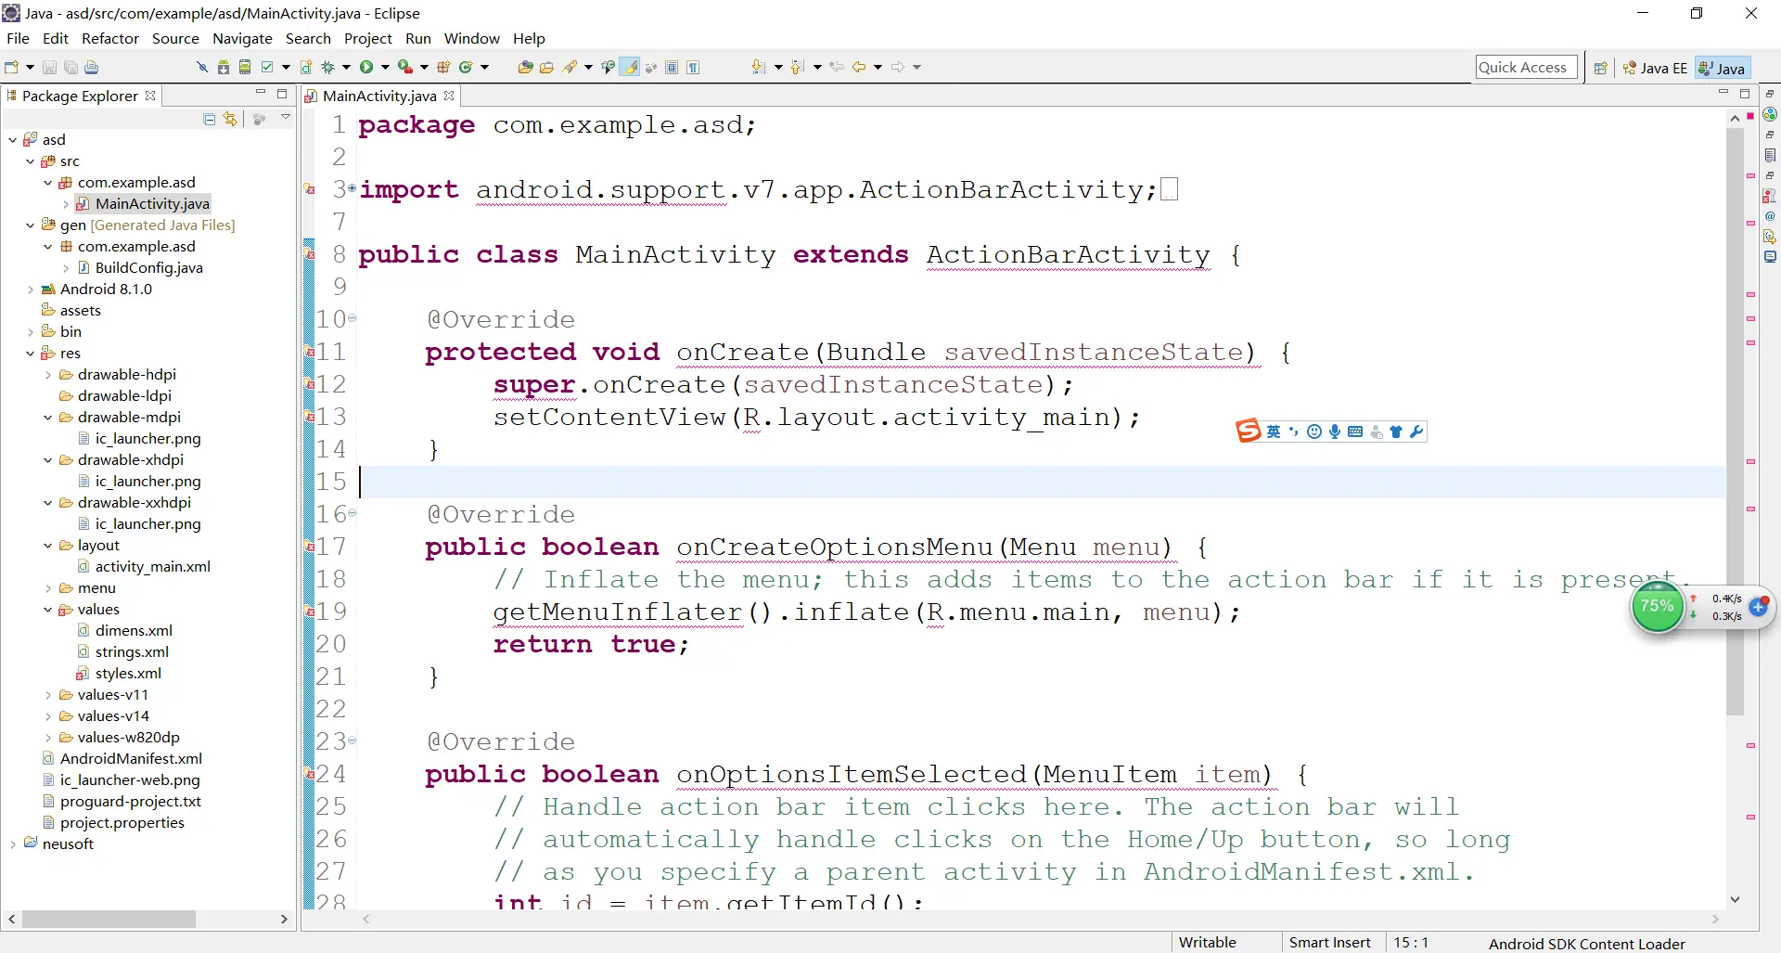The image size is (1781, 953).
Task: Open the Android Virtual Device Manager icon
Action: tap(245, 67)
